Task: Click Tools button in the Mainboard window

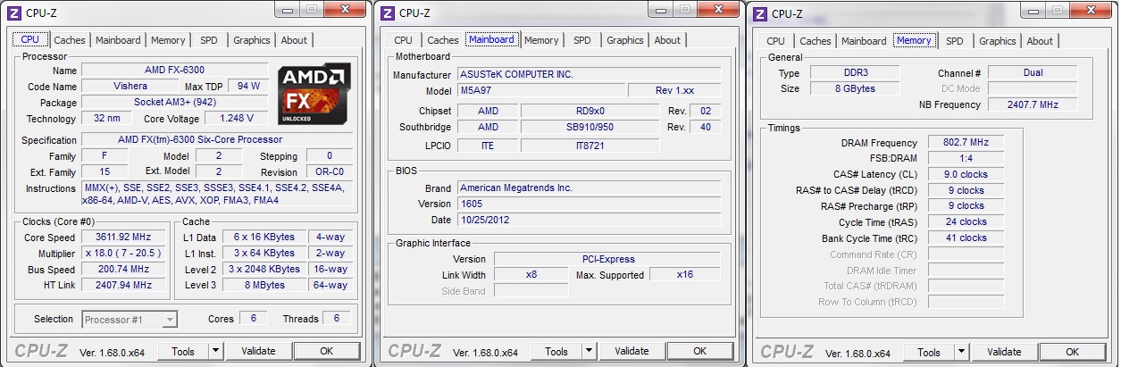Action: click(556, 351)
